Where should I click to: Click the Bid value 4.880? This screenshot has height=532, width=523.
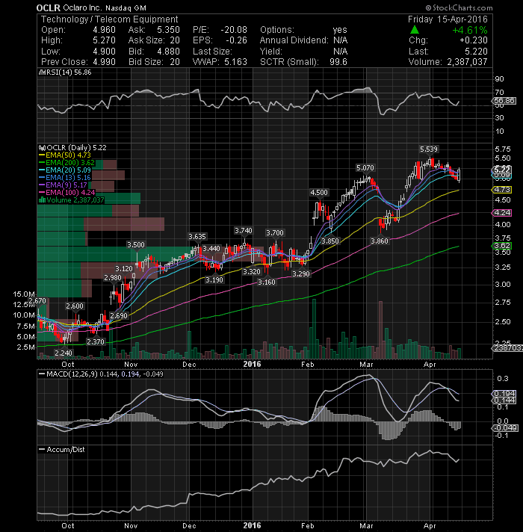pos(169,52)
